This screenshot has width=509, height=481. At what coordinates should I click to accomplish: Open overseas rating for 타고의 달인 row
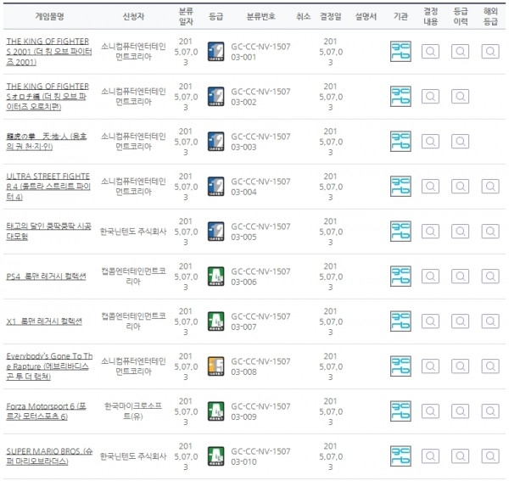489,231
